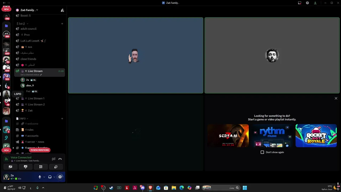Open server with 189 badge
This screenshot has width=341, height=192.
point(6,34)
